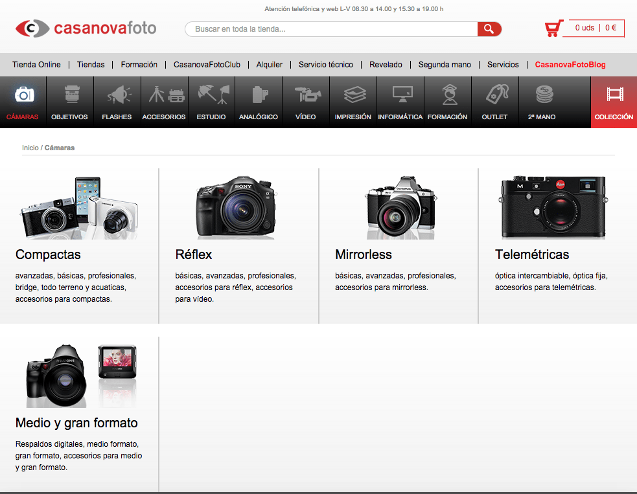Click the red search magnifier button
637x494 pixels.
(x=489, y=29)
